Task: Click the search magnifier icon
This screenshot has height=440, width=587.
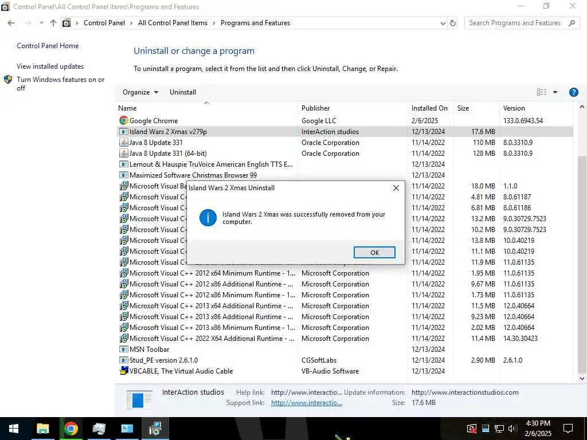Action: [x=572, y=23]
